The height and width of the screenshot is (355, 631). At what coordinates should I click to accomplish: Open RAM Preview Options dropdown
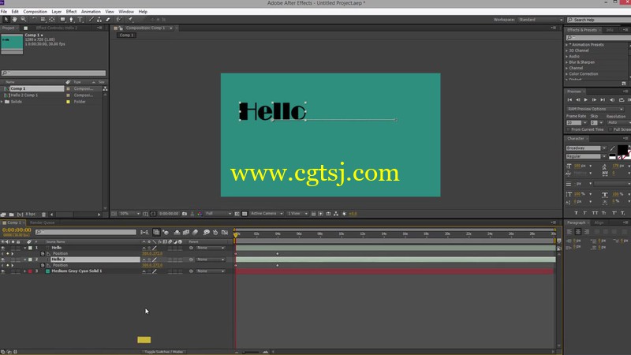click(x=595, y=109)
